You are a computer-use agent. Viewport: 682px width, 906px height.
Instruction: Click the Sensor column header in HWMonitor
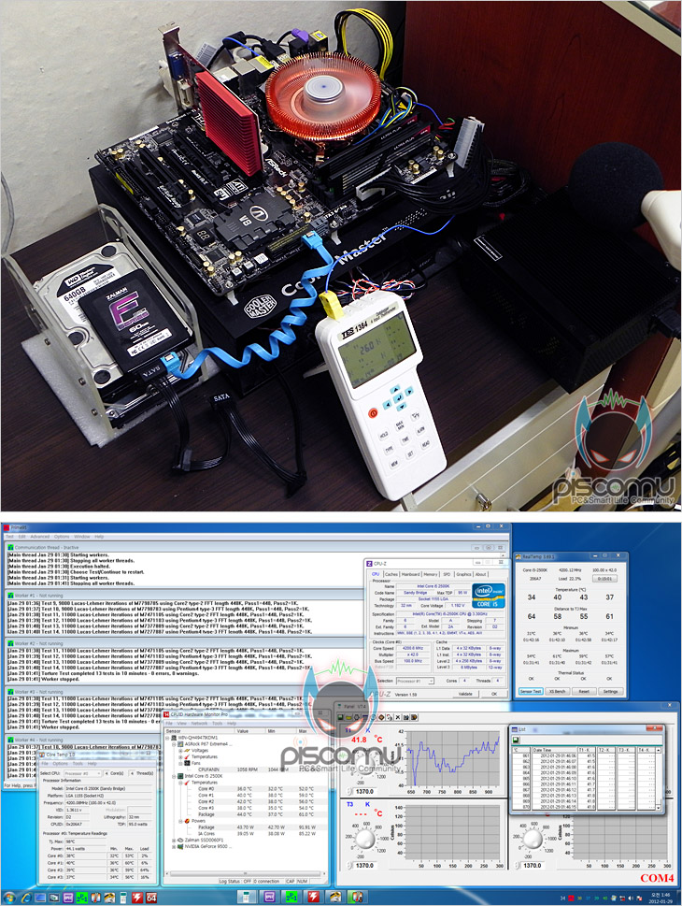[x=199, y=731]
